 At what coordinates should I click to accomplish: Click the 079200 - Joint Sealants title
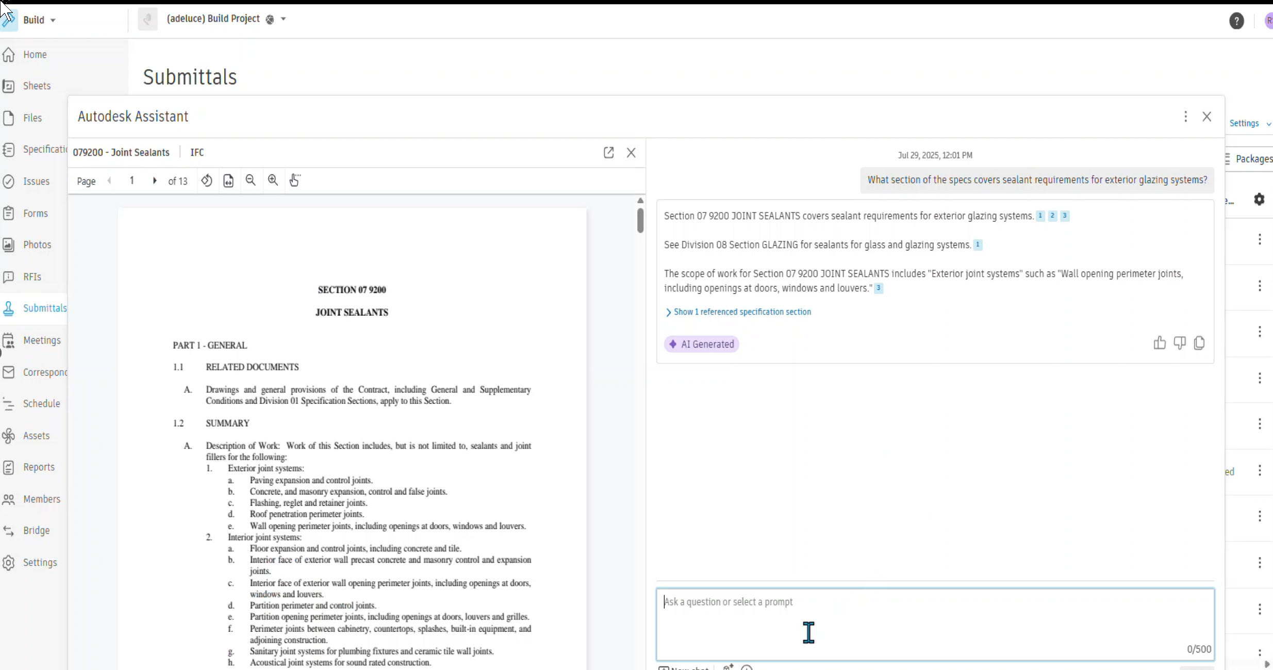[x=121, y=153]
